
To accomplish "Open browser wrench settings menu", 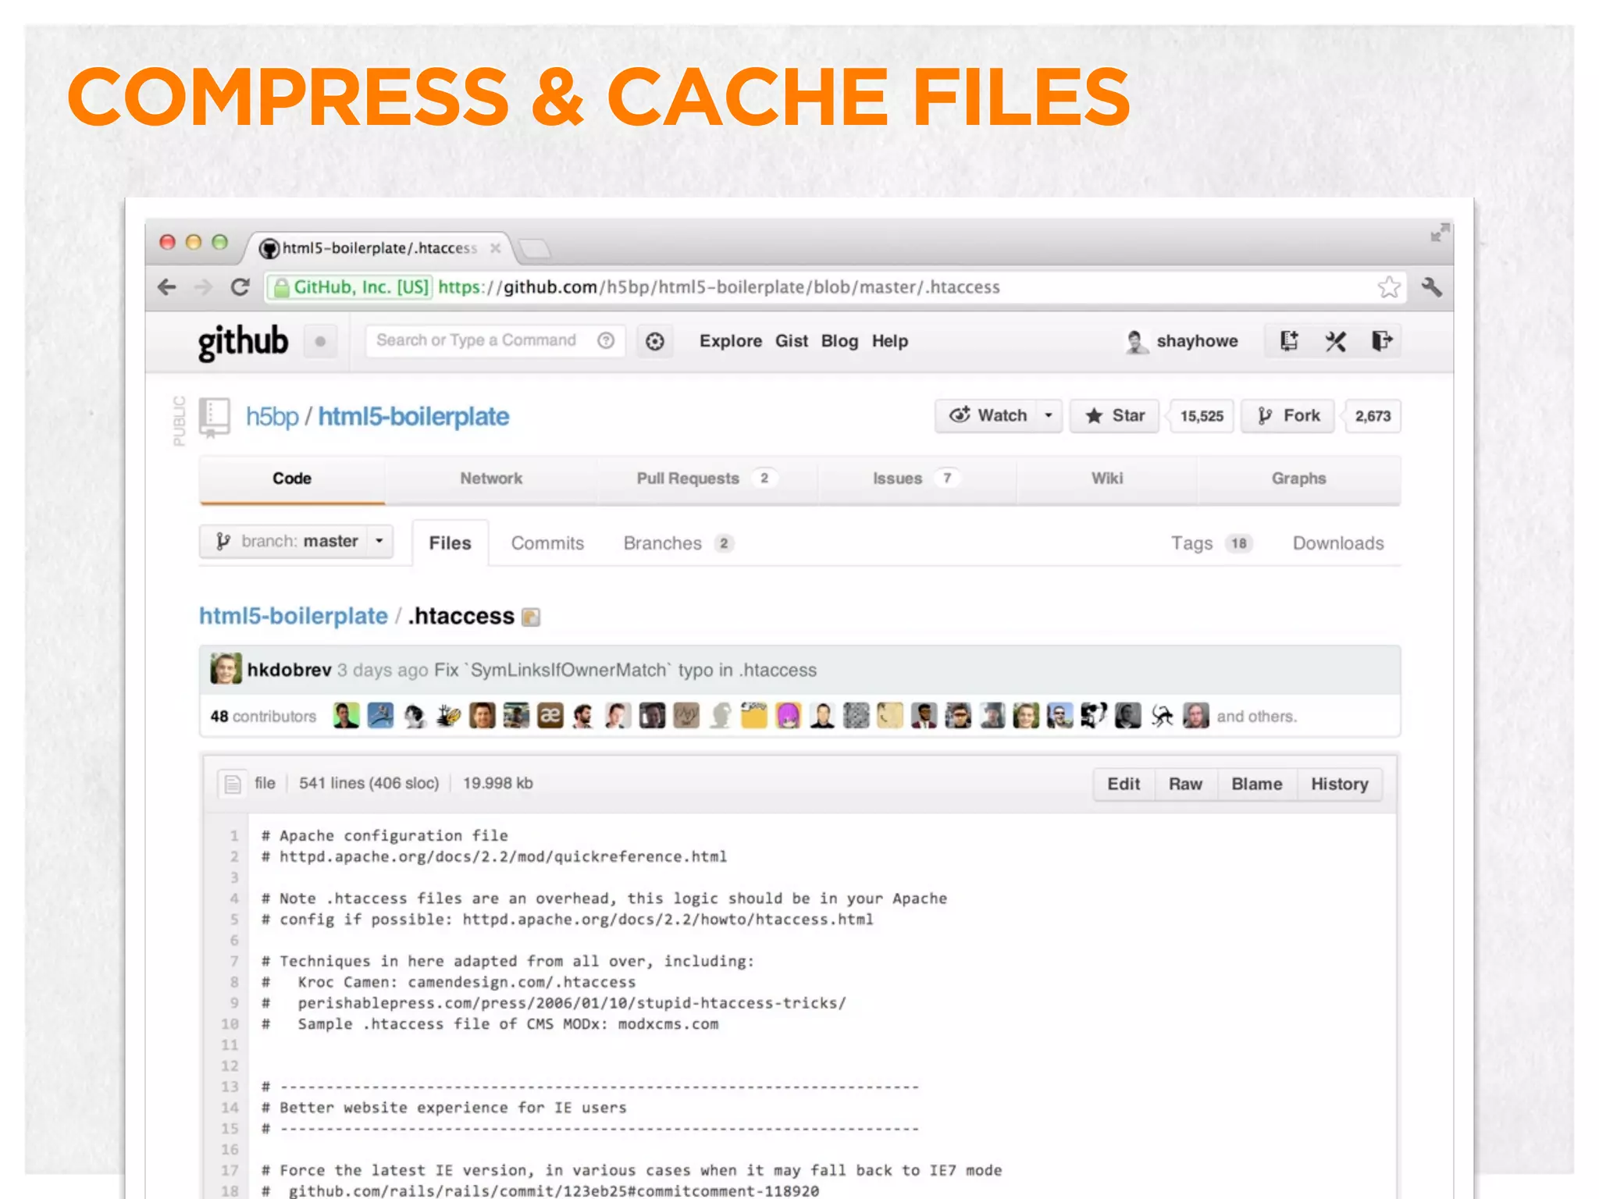I will [x=1432, y=287].
